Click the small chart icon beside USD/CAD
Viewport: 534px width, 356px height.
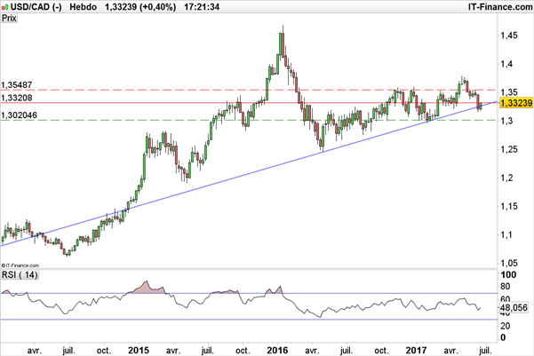[4, 7]
